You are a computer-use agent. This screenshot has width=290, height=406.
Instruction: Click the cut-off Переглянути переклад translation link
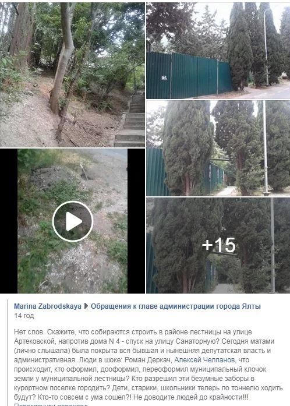coord(51,404)
